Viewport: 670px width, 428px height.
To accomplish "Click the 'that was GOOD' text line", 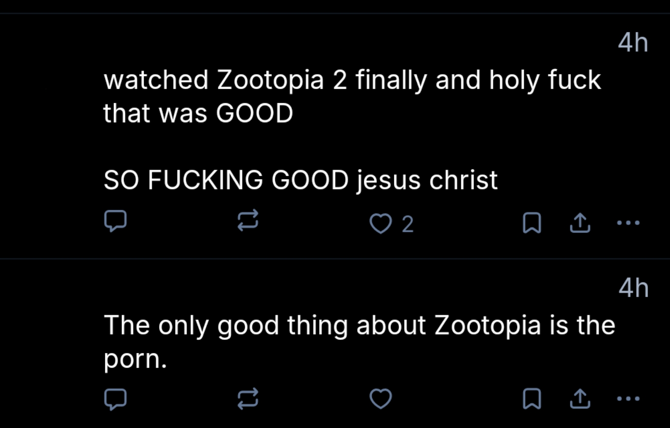I will [198, 113].
